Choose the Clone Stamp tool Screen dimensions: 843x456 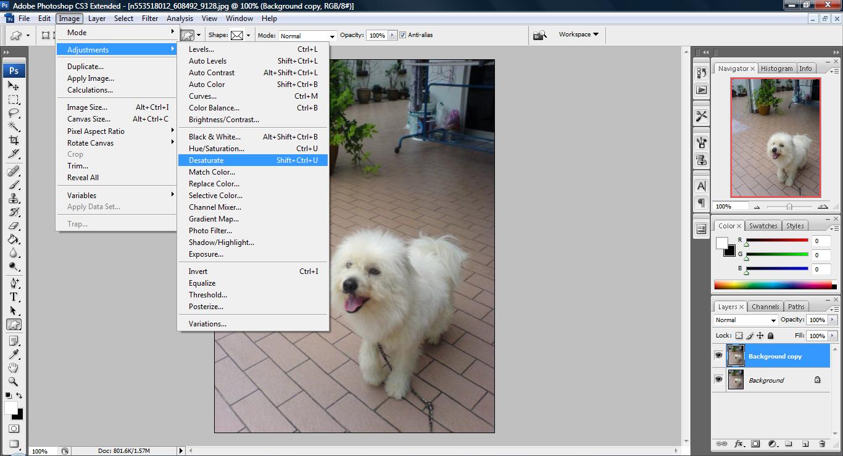point(14,199)
